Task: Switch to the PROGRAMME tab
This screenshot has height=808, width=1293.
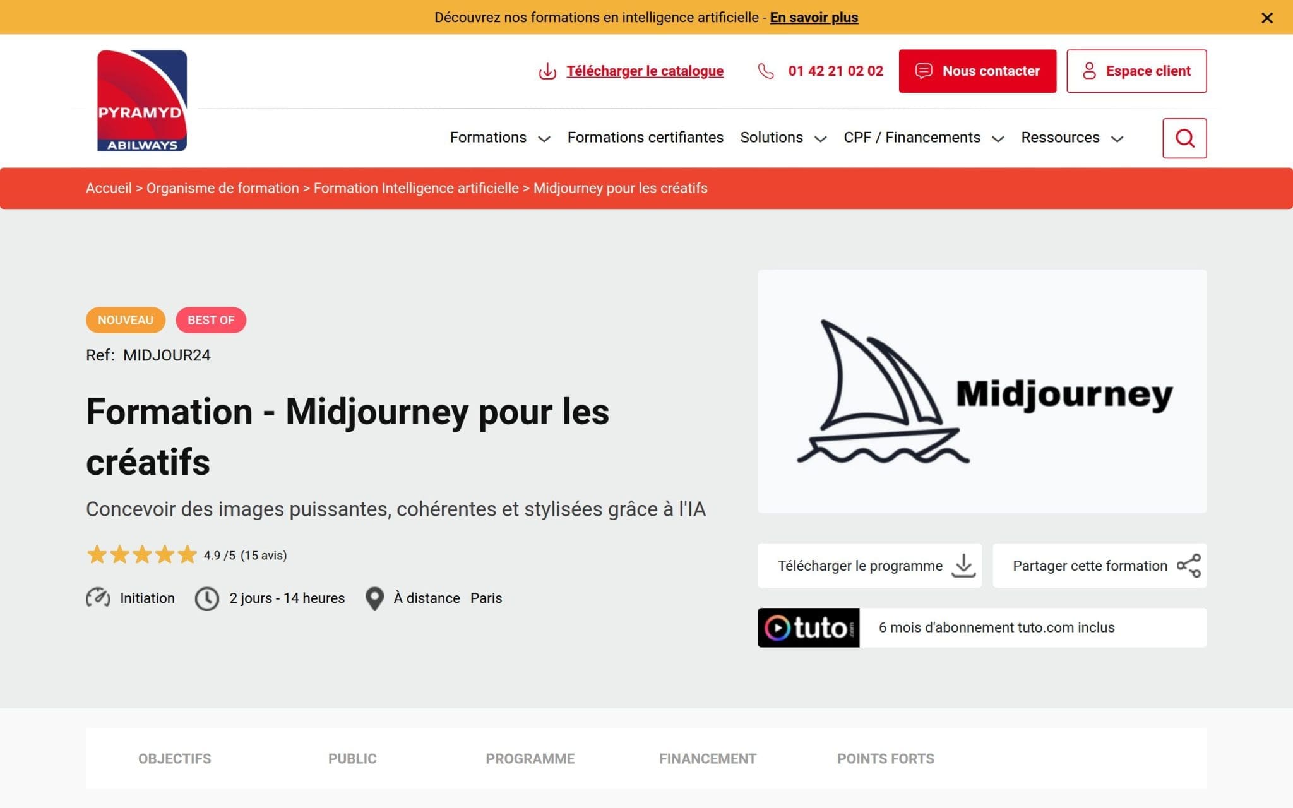Action: [x=530, y=759]
